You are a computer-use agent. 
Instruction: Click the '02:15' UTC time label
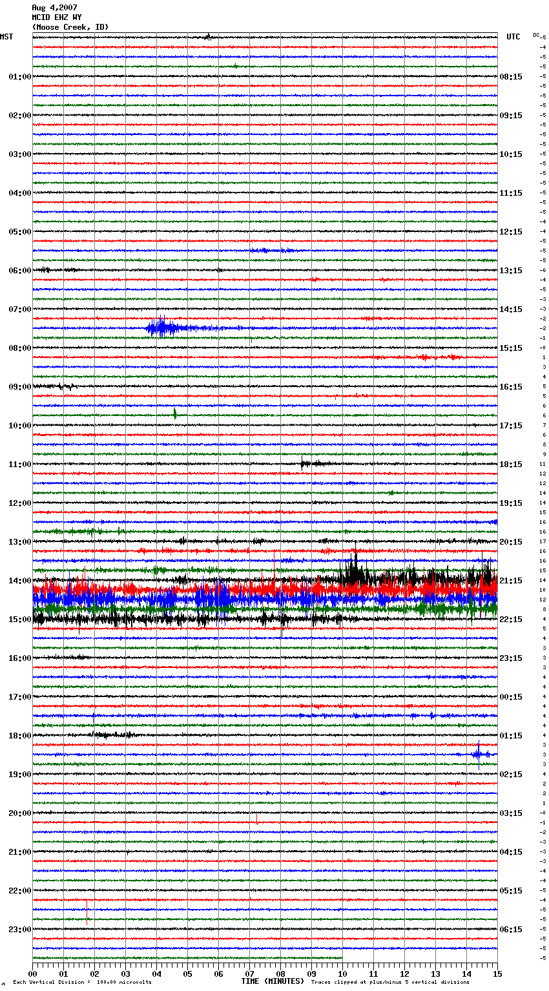pyautogui.click(x=511, y=775)
